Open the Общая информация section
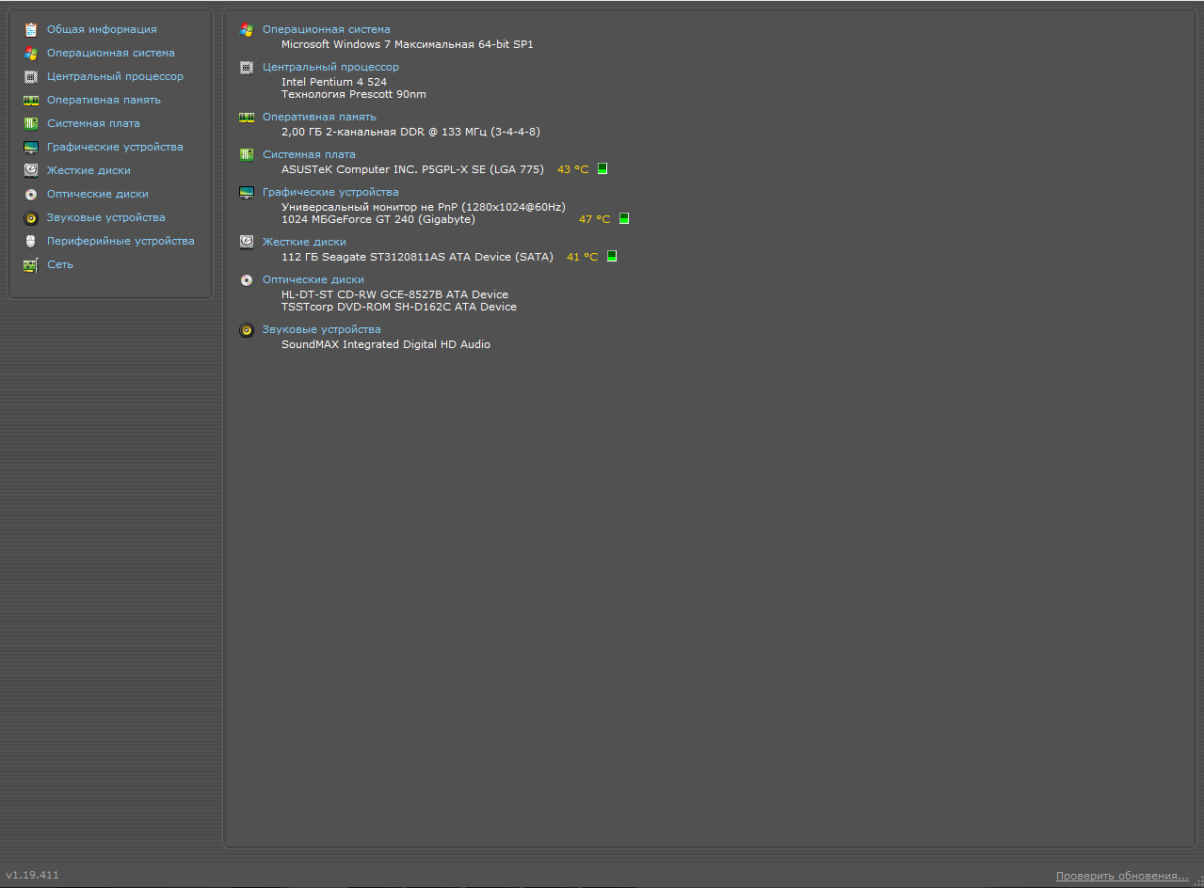Image resolution: width=1204 pixels, height=888 pixels. tap(102, 29)
